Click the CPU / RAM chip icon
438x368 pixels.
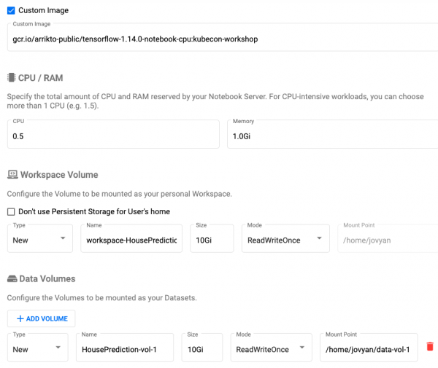coord(12,78)
